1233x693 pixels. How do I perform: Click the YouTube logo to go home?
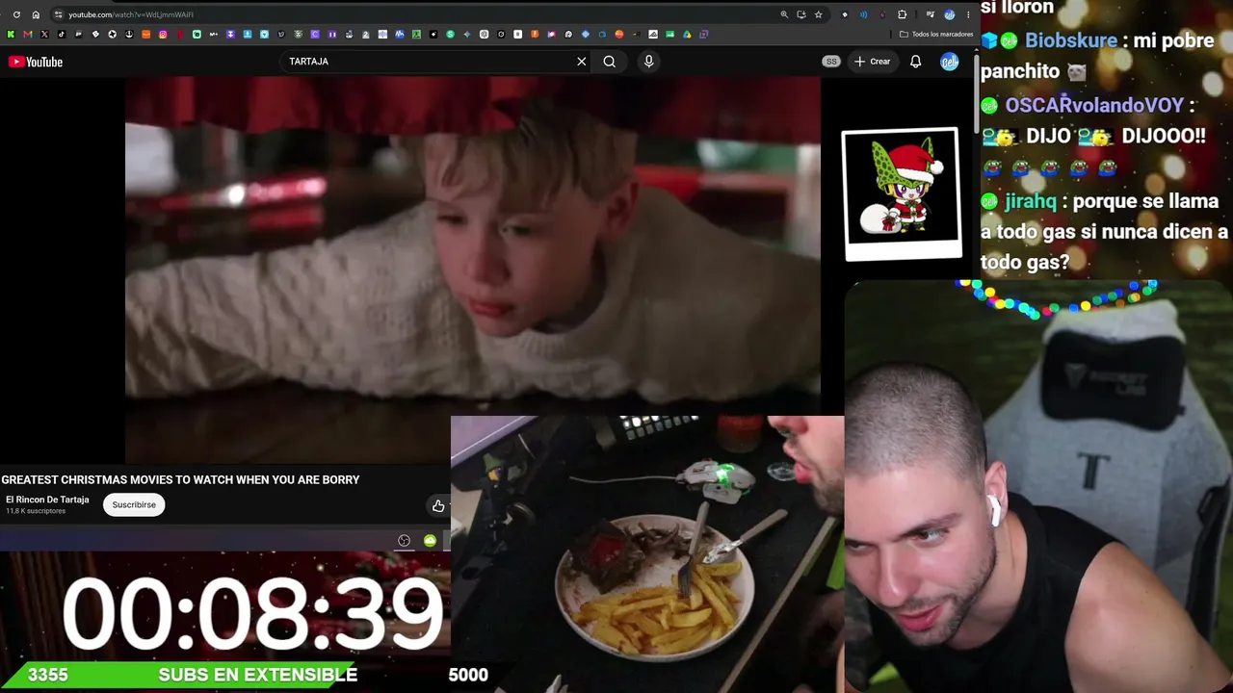coord(36,62)
